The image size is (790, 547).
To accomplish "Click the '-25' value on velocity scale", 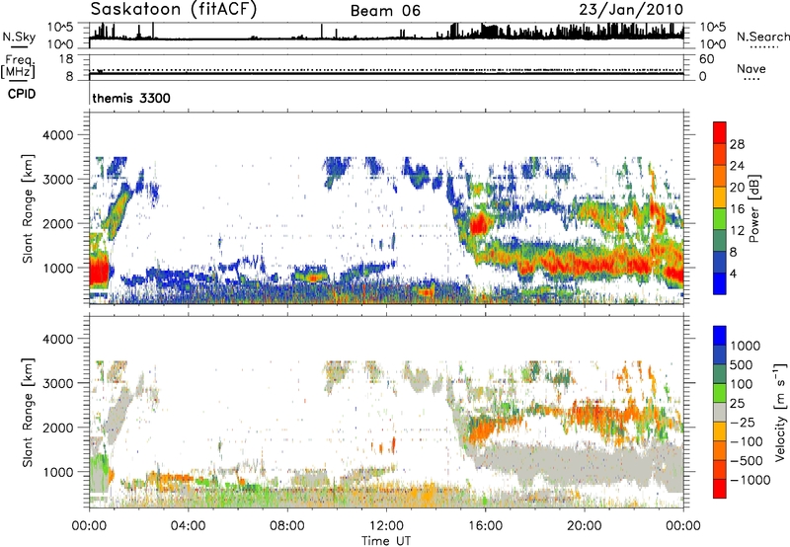I will coord(743,423).
